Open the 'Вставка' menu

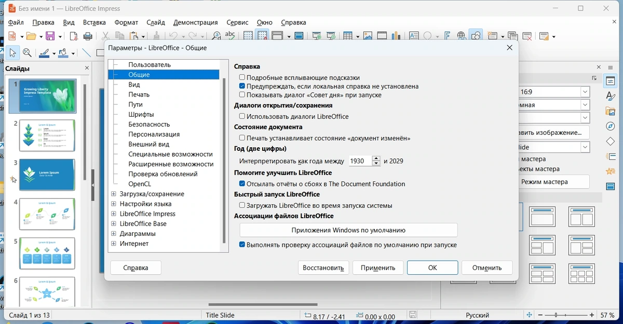(x=94, y=22)
